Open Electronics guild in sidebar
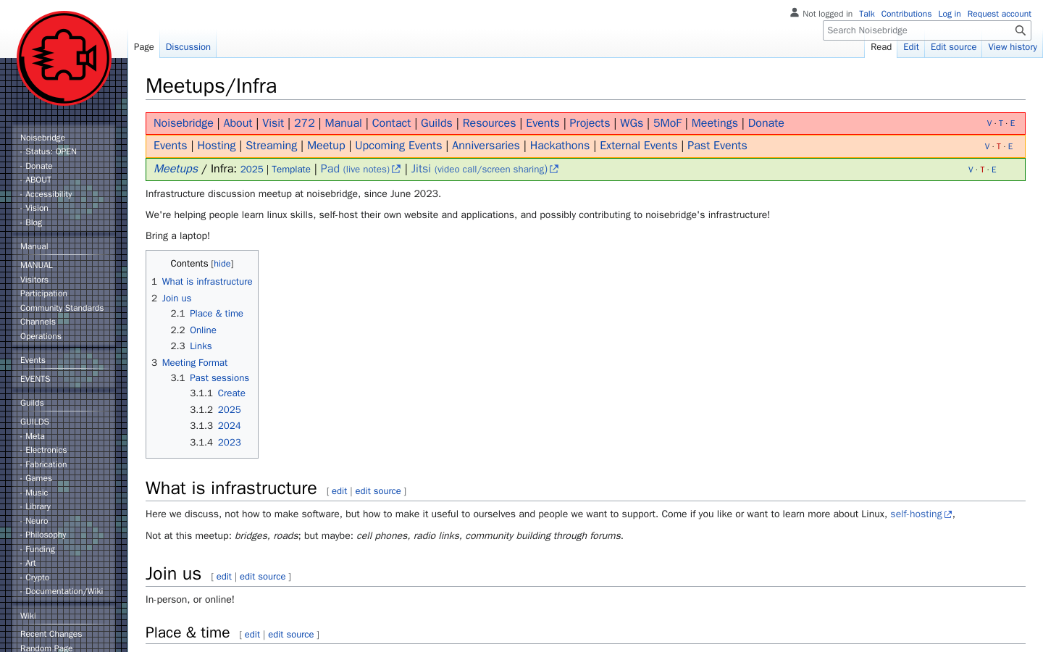Viewport: 1043px width, 652px height. click(46, 451)
